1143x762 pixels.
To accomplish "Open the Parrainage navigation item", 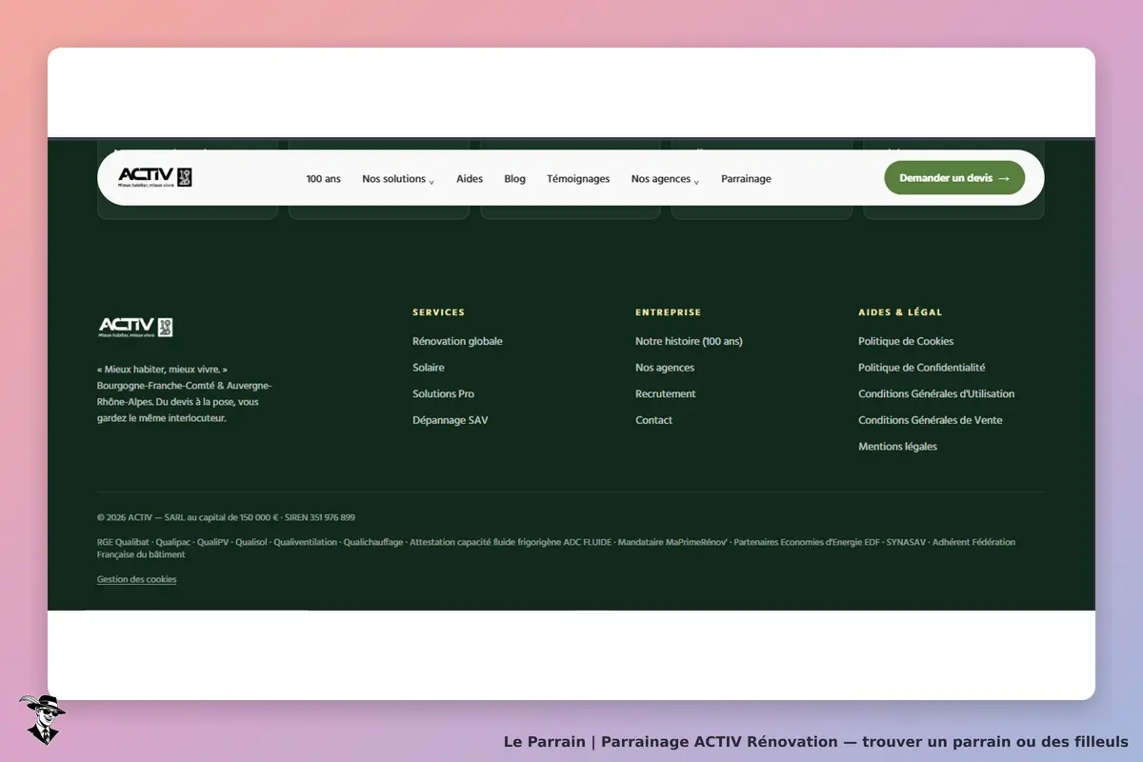I will [746, 179].
